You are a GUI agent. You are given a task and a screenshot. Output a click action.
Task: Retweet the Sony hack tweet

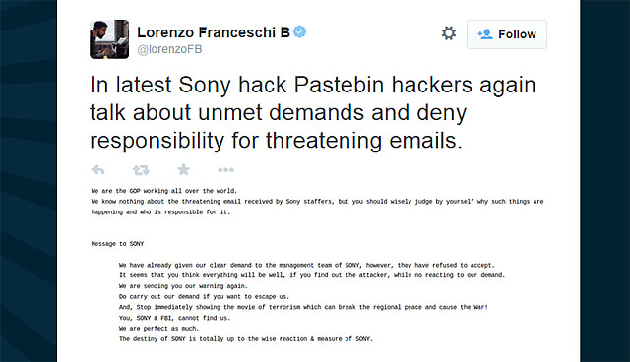point(141,170)
